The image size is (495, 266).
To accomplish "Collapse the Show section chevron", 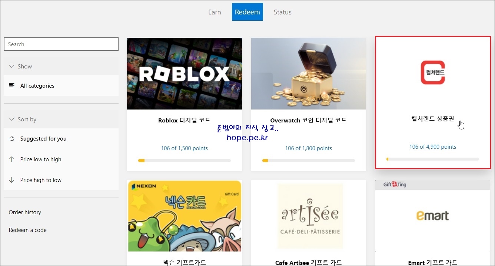I will (11, 66).
